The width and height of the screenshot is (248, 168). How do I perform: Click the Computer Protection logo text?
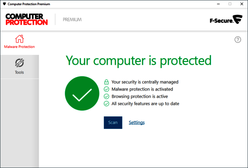[27, 19]
